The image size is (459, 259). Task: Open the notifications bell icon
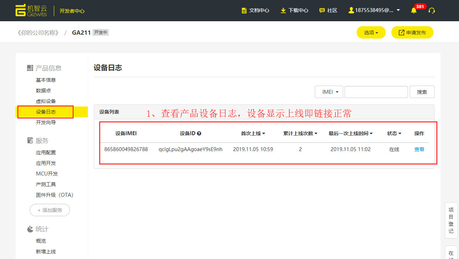(x=414, y=11)
